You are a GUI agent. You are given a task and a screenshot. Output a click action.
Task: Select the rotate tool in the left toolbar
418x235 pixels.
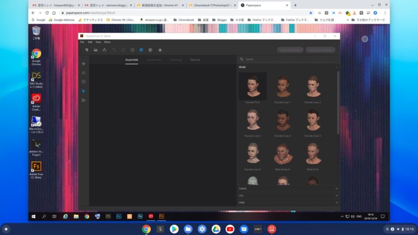tap(83, 73)
